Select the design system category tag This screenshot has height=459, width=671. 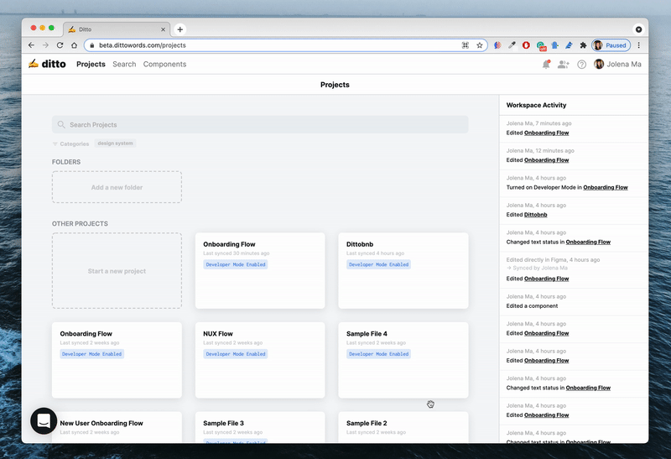click(x=115, y=143)
